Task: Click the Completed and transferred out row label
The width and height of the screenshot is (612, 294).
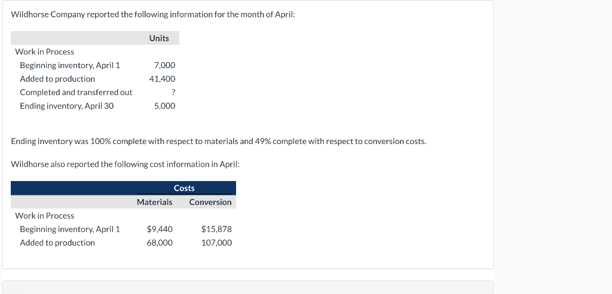Action: click(76, 93)
